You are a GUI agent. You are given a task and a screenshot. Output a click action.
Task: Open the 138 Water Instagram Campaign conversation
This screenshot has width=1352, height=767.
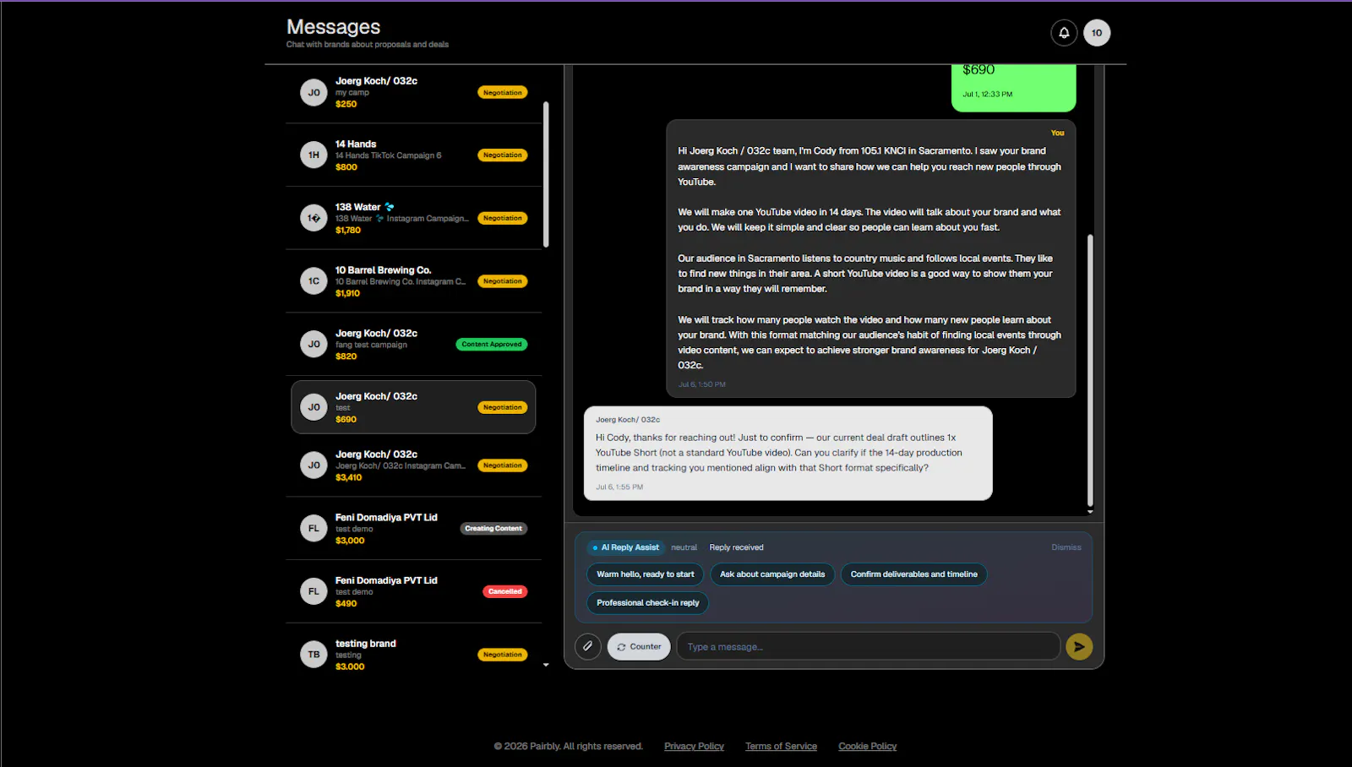click(414, 218)
